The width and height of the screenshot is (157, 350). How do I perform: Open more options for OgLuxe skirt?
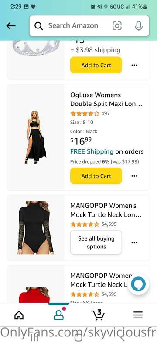point(134,176)
